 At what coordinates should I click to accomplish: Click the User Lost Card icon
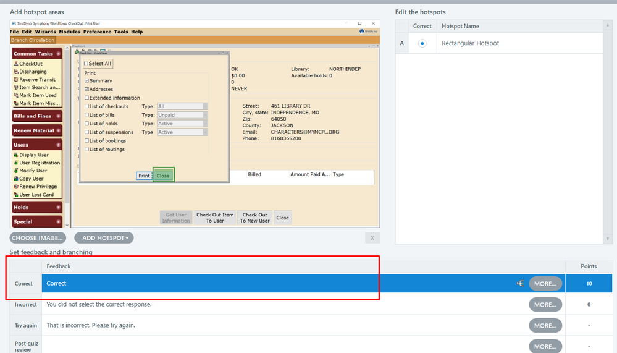[15, 195]
